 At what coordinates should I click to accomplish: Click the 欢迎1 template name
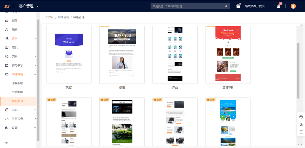coord(69,88)
